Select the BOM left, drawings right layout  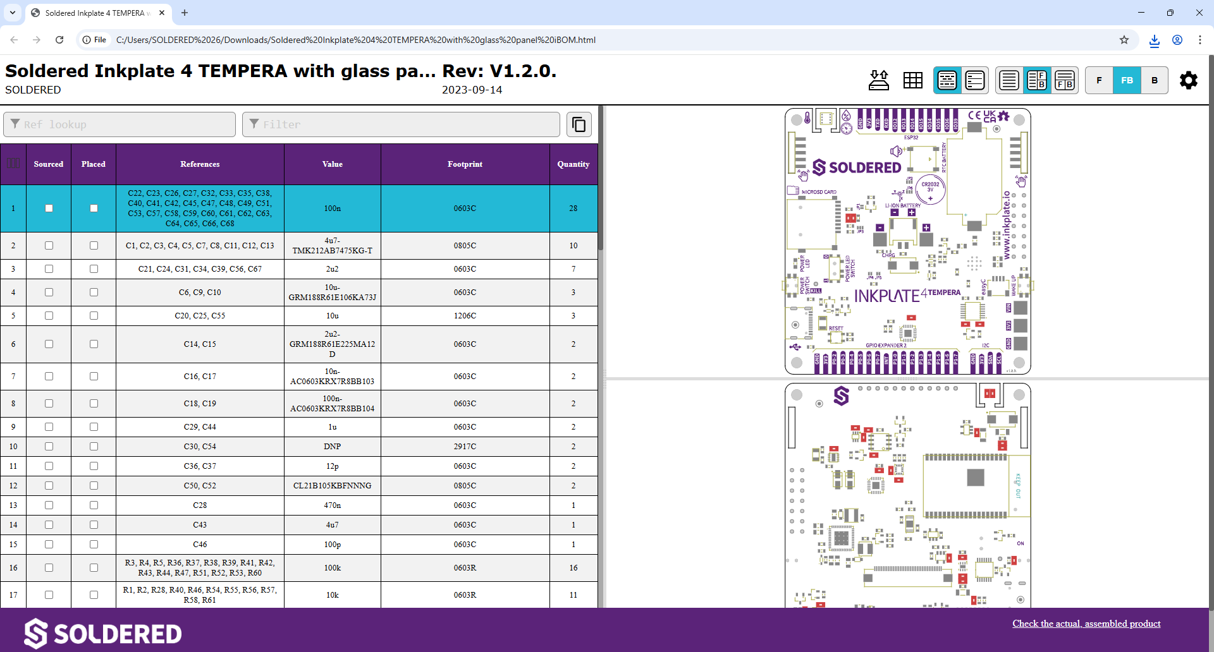(1036, 80)
